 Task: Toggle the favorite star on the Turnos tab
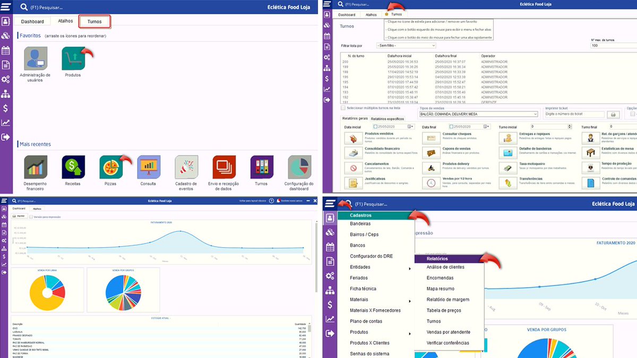point(386,14)
